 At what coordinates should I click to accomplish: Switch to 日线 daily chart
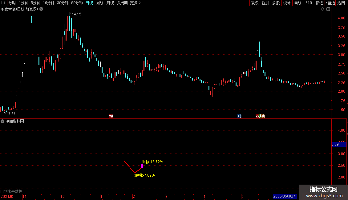[89, 3]
